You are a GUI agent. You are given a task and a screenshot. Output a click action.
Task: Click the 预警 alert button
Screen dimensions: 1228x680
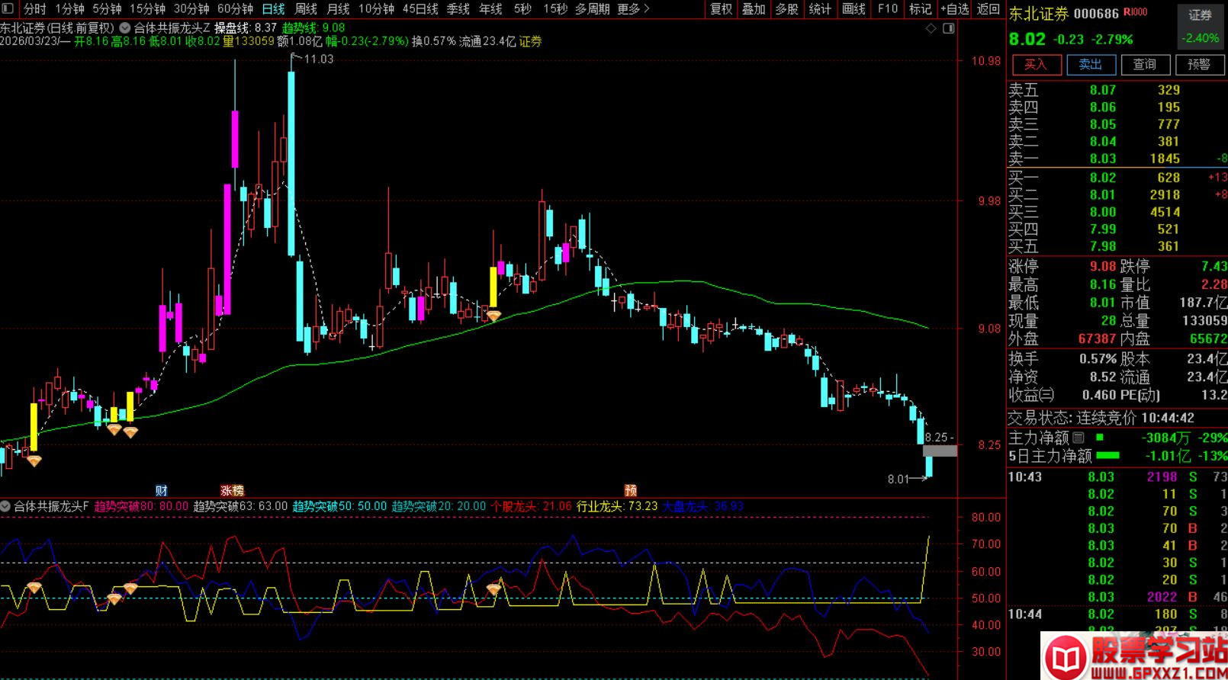tap(1199, 65)
